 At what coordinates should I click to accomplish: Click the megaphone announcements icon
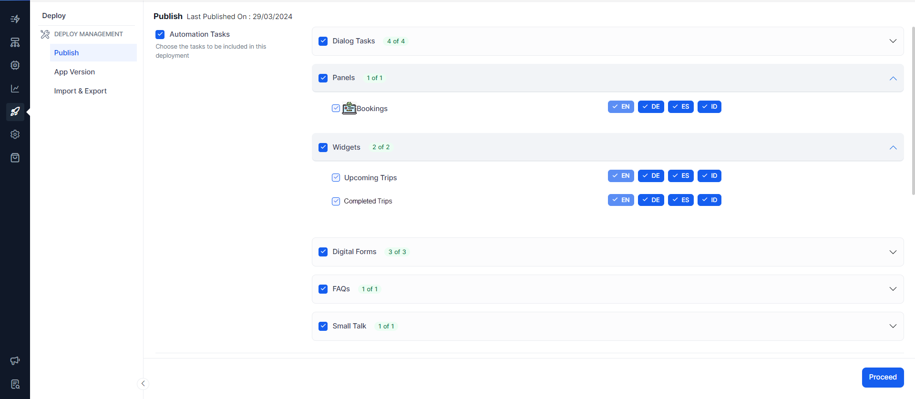[x=15, y=361]
